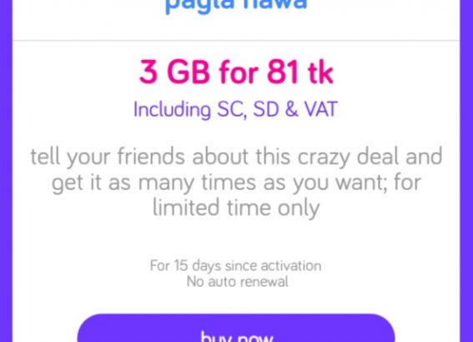Tap the 81 tk price in the pink heading
Viewport: 473px width, 342px height.
point(300,72)
